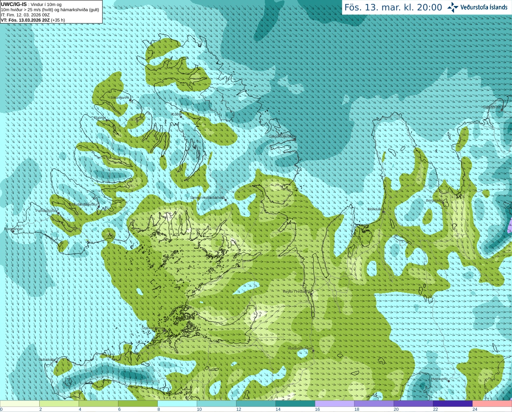Click the Æðey station marker
The image size is (512, 412).
point(181,117)
